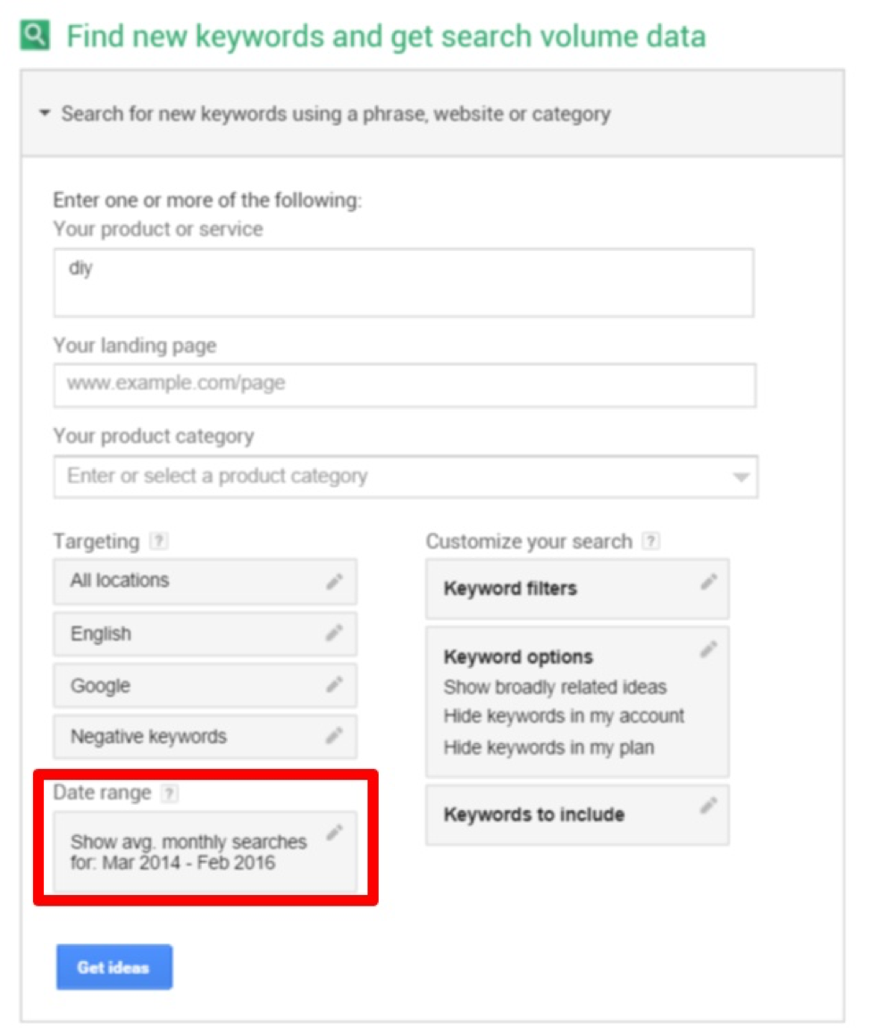Open the Keywords to include panel
This screenshot has width=871, height=1028.
point(577,815)
